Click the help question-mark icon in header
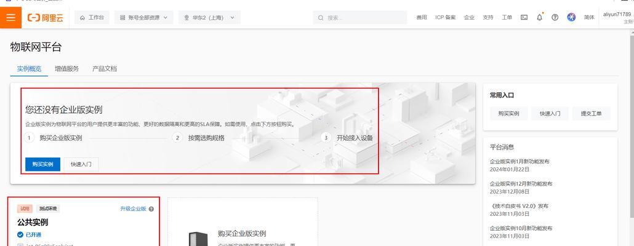634x246 pixels. coord(555,17)
